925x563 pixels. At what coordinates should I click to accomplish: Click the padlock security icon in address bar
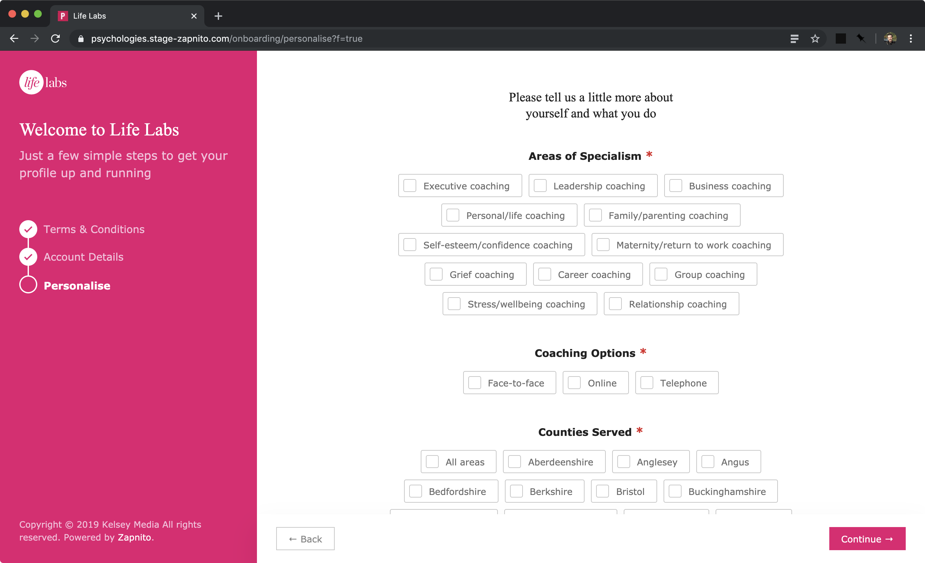81,39
